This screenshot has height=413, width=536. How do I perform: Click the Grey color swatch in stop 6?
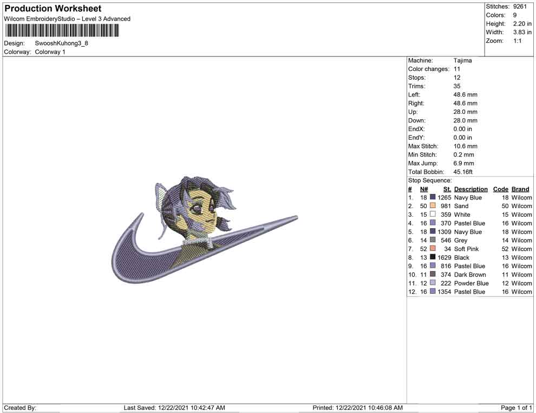pos(433,240)
